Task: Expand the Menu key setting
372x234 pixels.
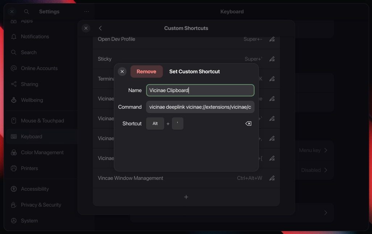Action: (x=313, y=150)
